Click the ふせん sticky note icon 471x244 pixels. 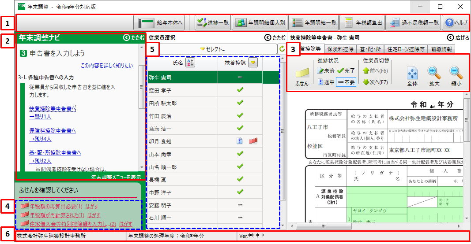(302, 77)
